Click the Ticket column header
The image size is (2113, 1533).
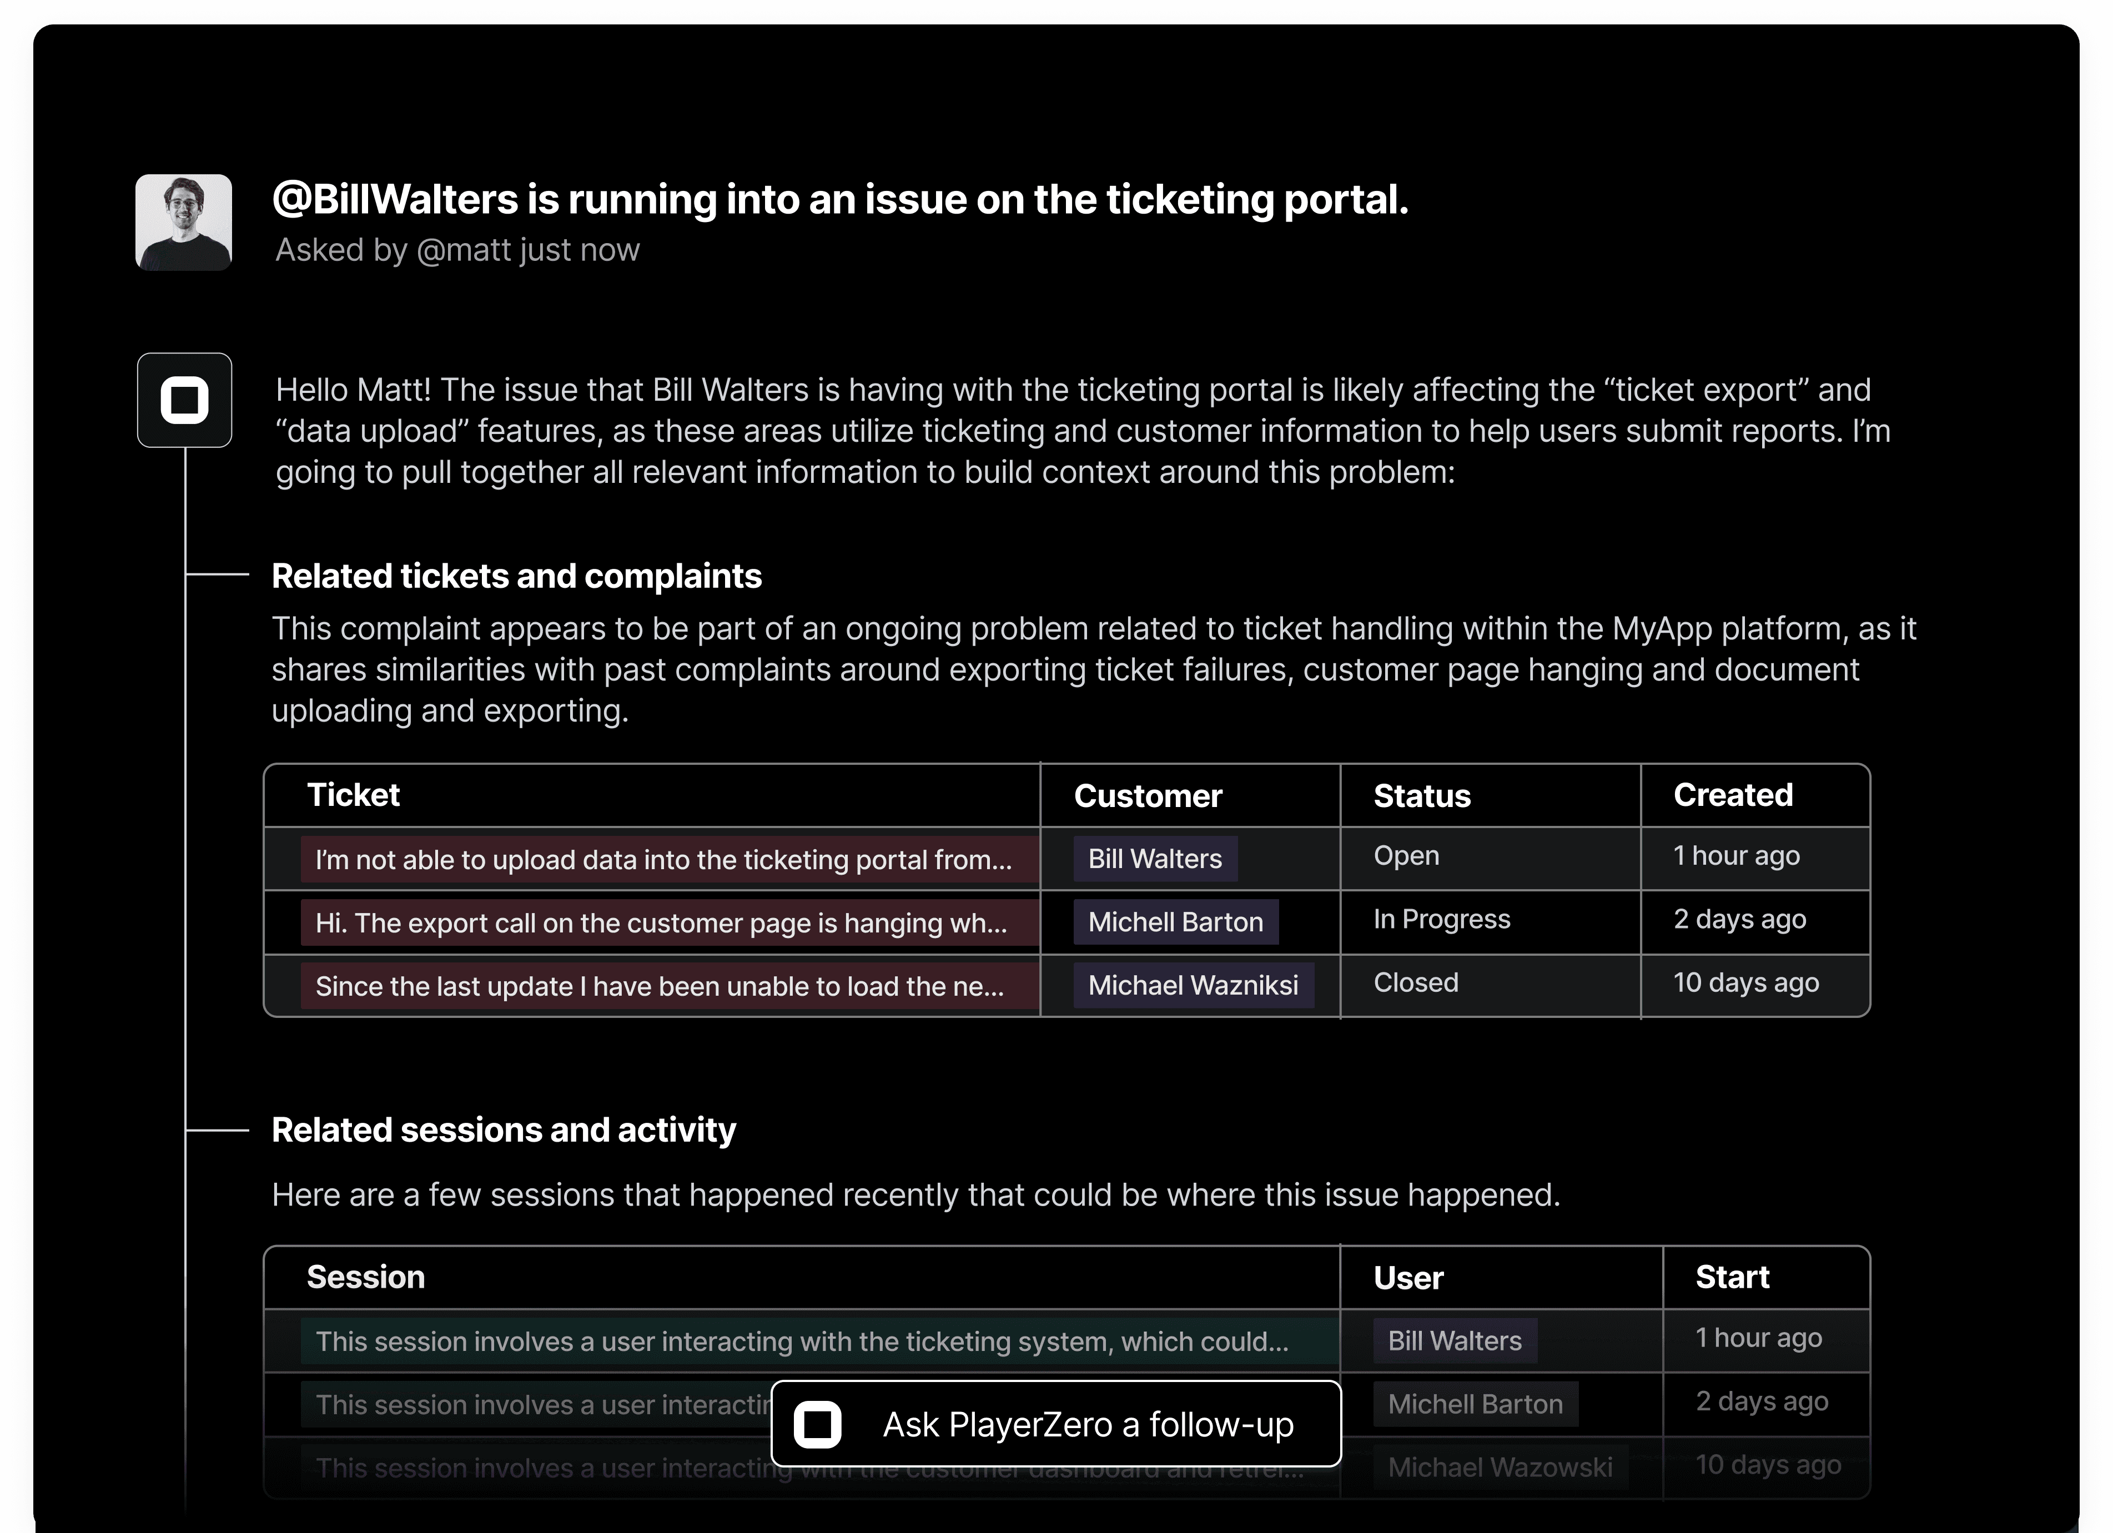click(353, 795)
